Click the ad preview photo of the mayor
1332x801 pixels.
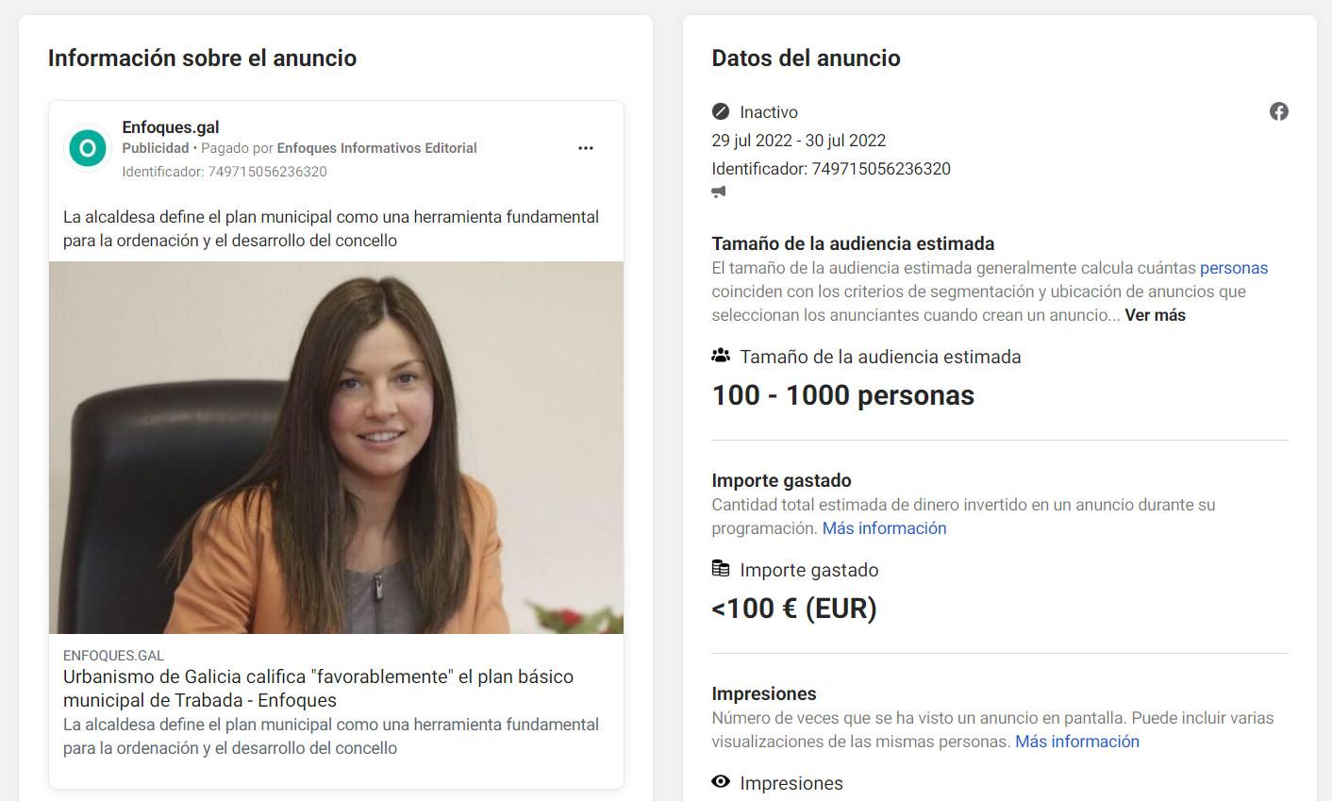[337, 446]
